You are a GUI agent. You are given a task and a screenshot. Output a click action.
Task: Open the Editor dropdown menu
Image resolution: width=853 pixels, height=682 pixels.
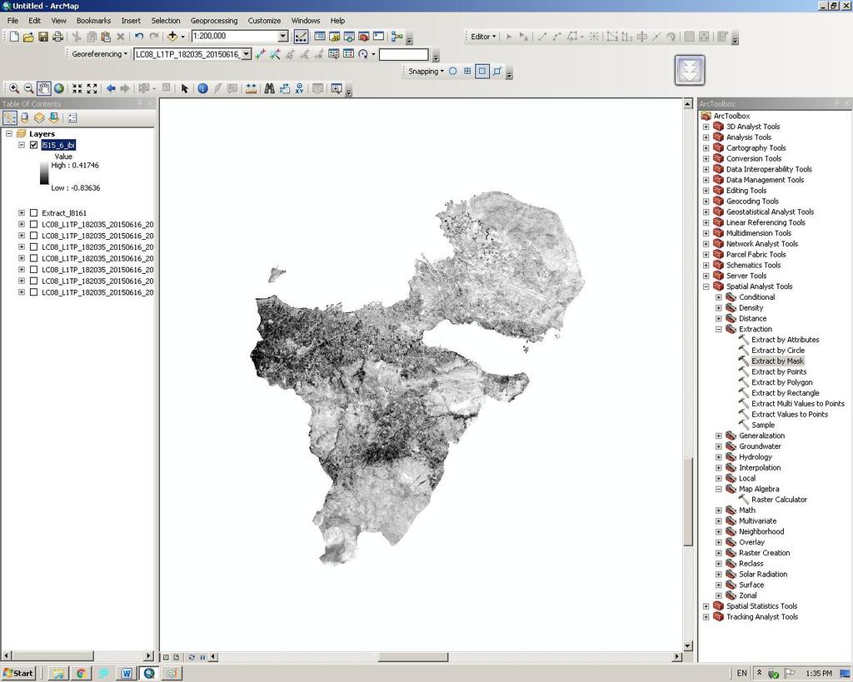coord(483,37)
